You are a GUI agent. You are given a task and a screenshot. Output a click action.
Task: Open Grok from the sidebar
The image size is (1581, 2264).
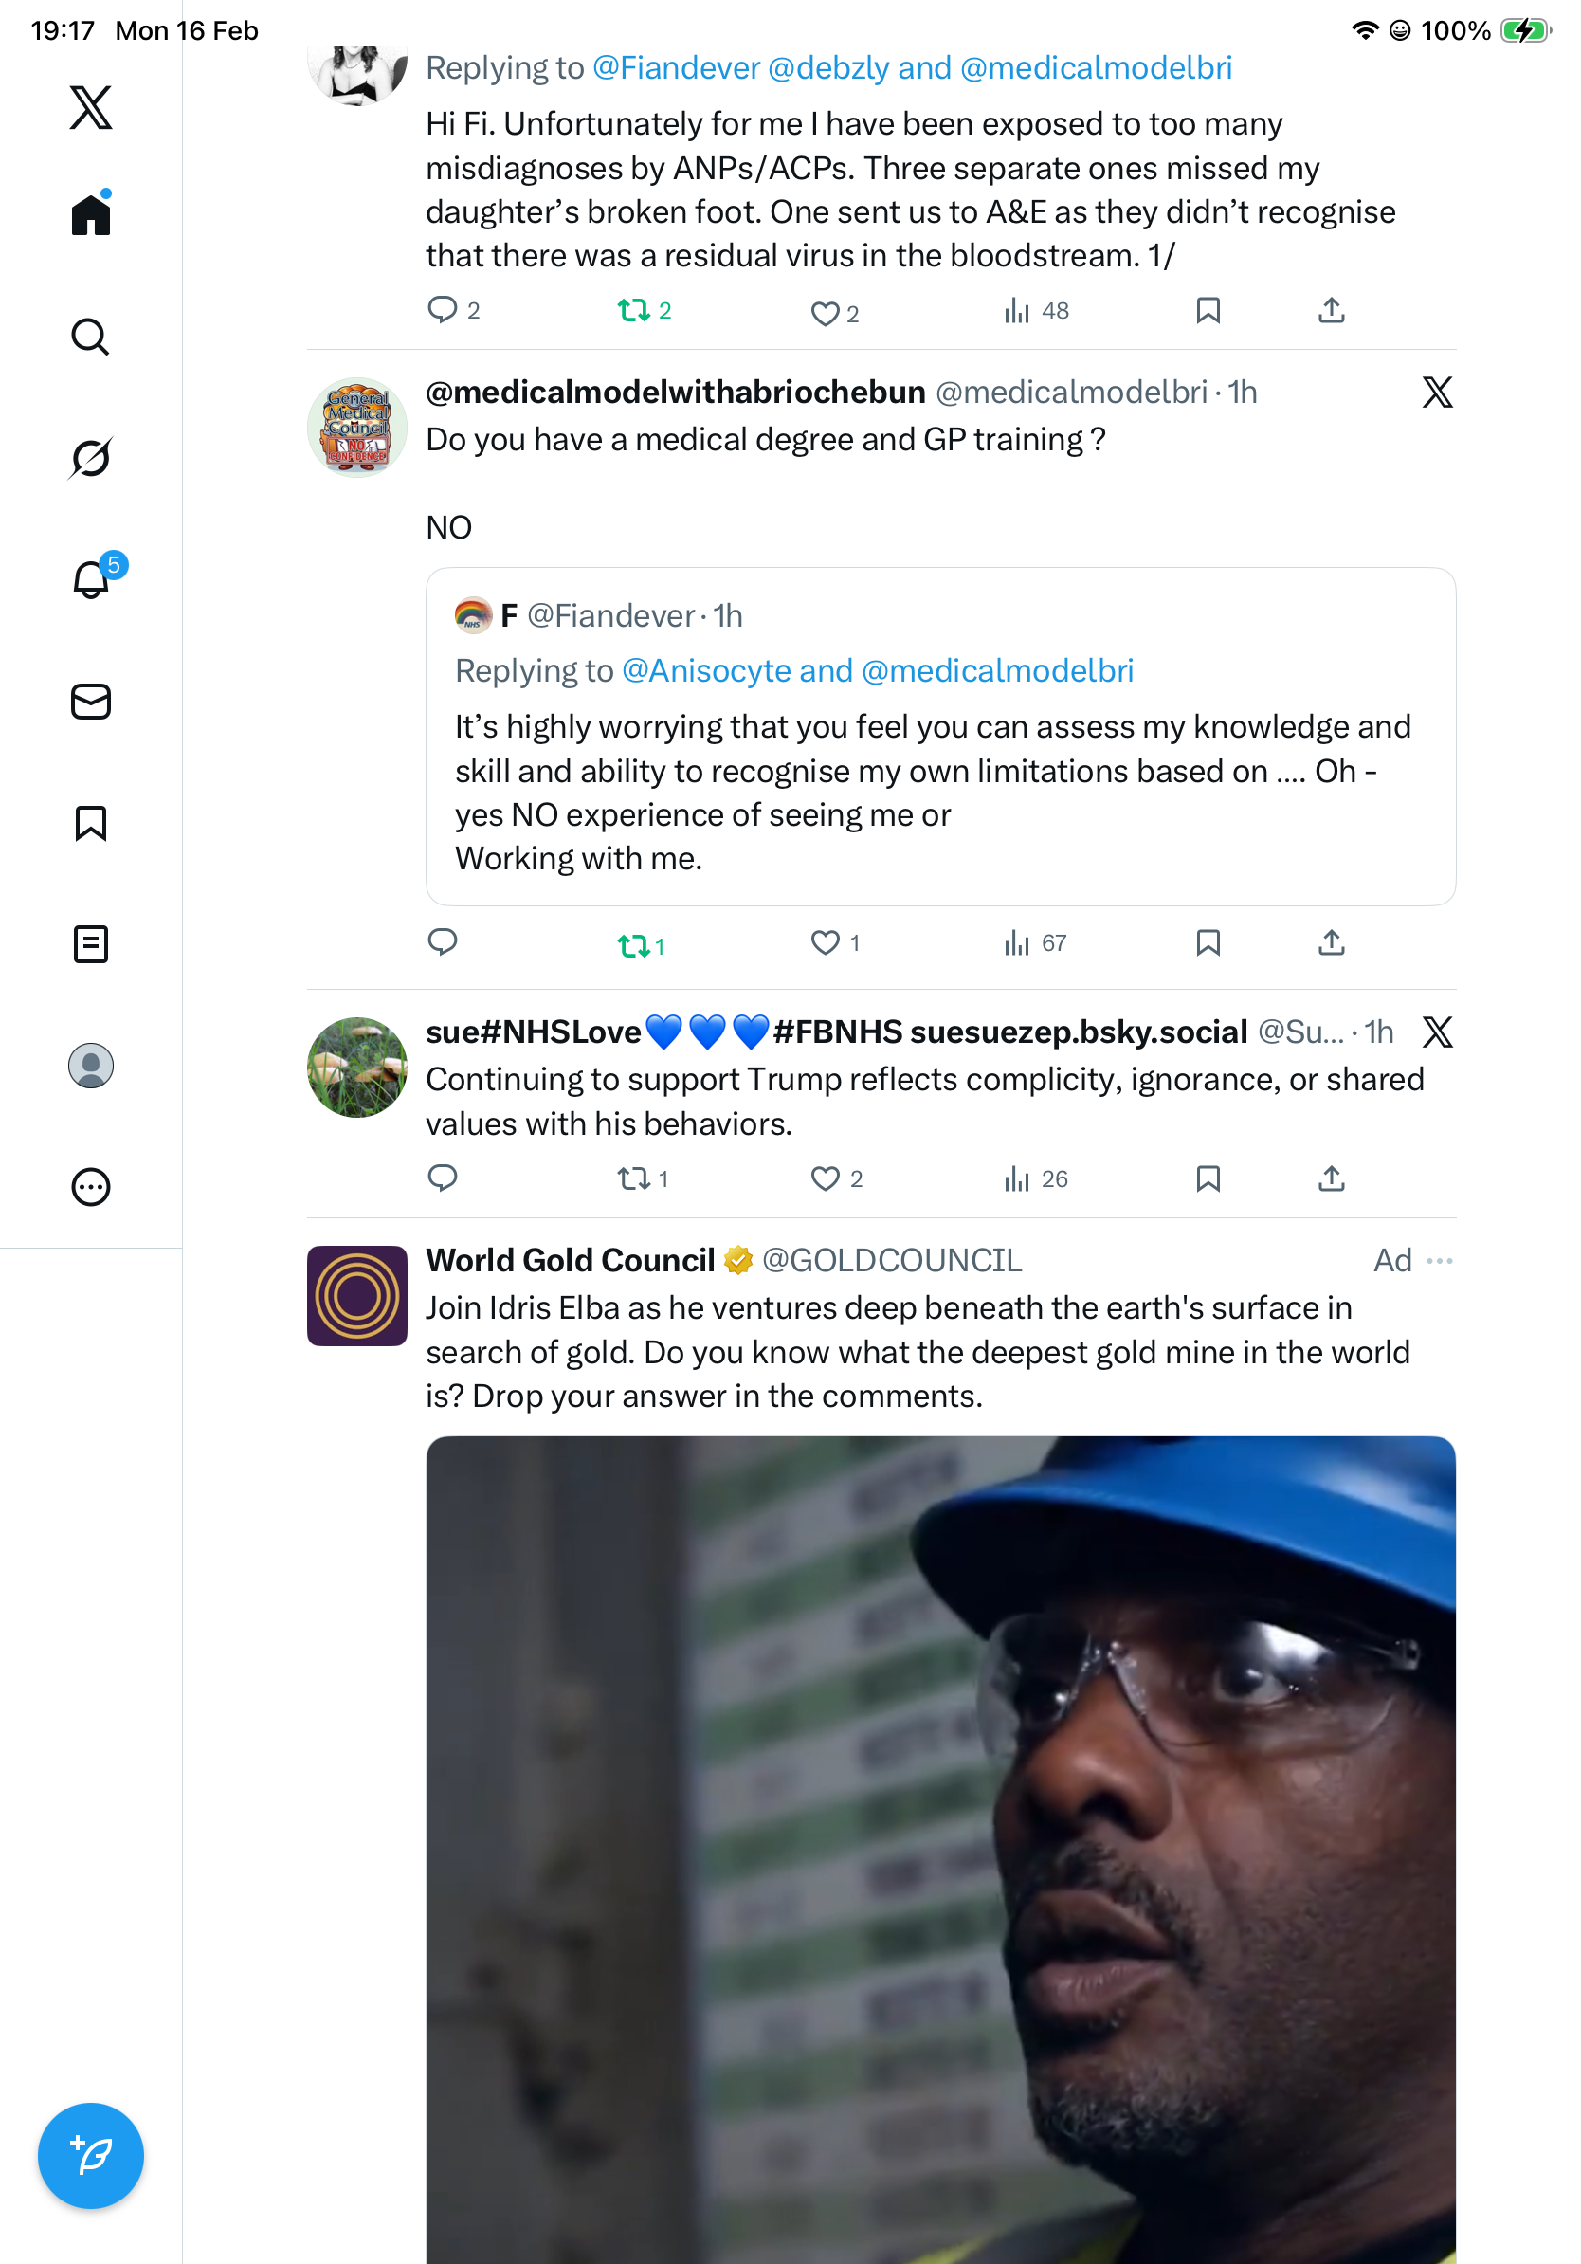click(90, 459)
